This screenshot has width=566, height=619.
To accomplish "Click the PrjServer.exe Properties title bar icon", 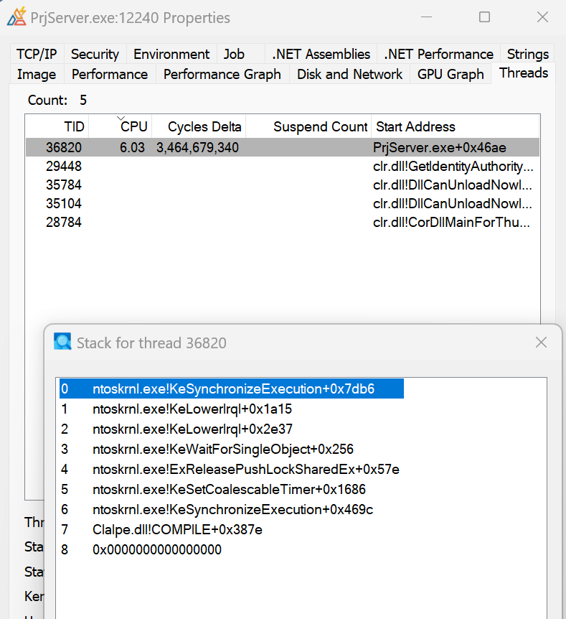I will pos(16,17).
